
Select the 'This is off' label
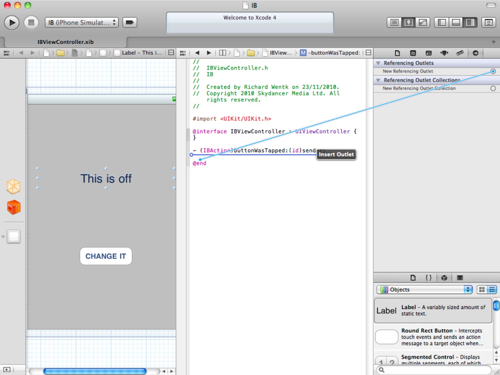pos(106,179)
